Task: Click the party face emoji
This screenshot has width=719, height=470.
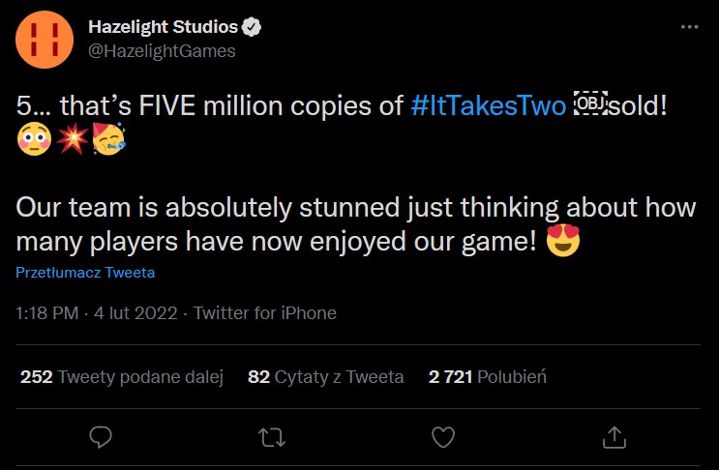Action: click(108, 141)
